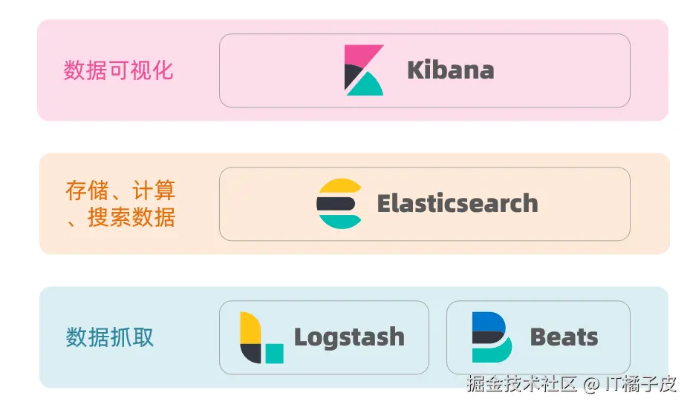Select the Elasticsearch text label

tap(458, 204)
